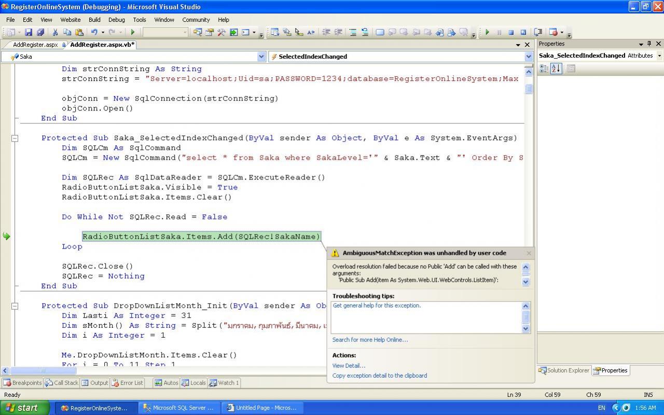
Task: Click the green Start Debugging icon in the standard toolbar
Action: (133, 32)
